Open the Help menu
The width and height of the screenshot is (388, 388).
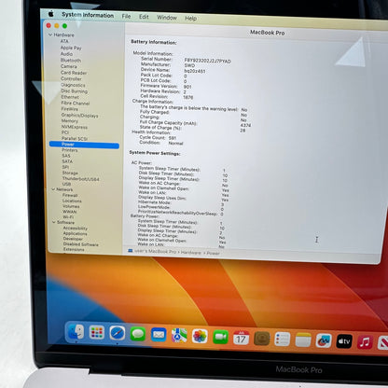190,19
